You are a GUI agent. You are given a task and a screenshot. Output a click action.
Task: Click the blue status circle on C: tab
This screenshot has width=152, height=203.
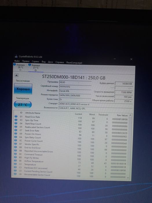click(x=14, y=64)
